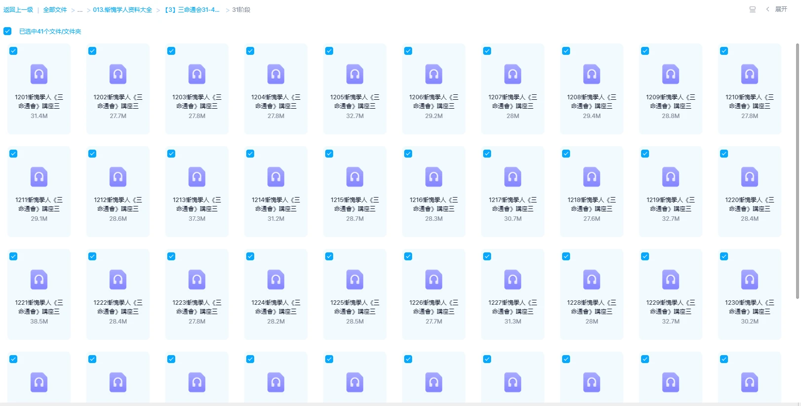
Task: Open audio file 1217 headphone icon
Action: tap(513, 177)
